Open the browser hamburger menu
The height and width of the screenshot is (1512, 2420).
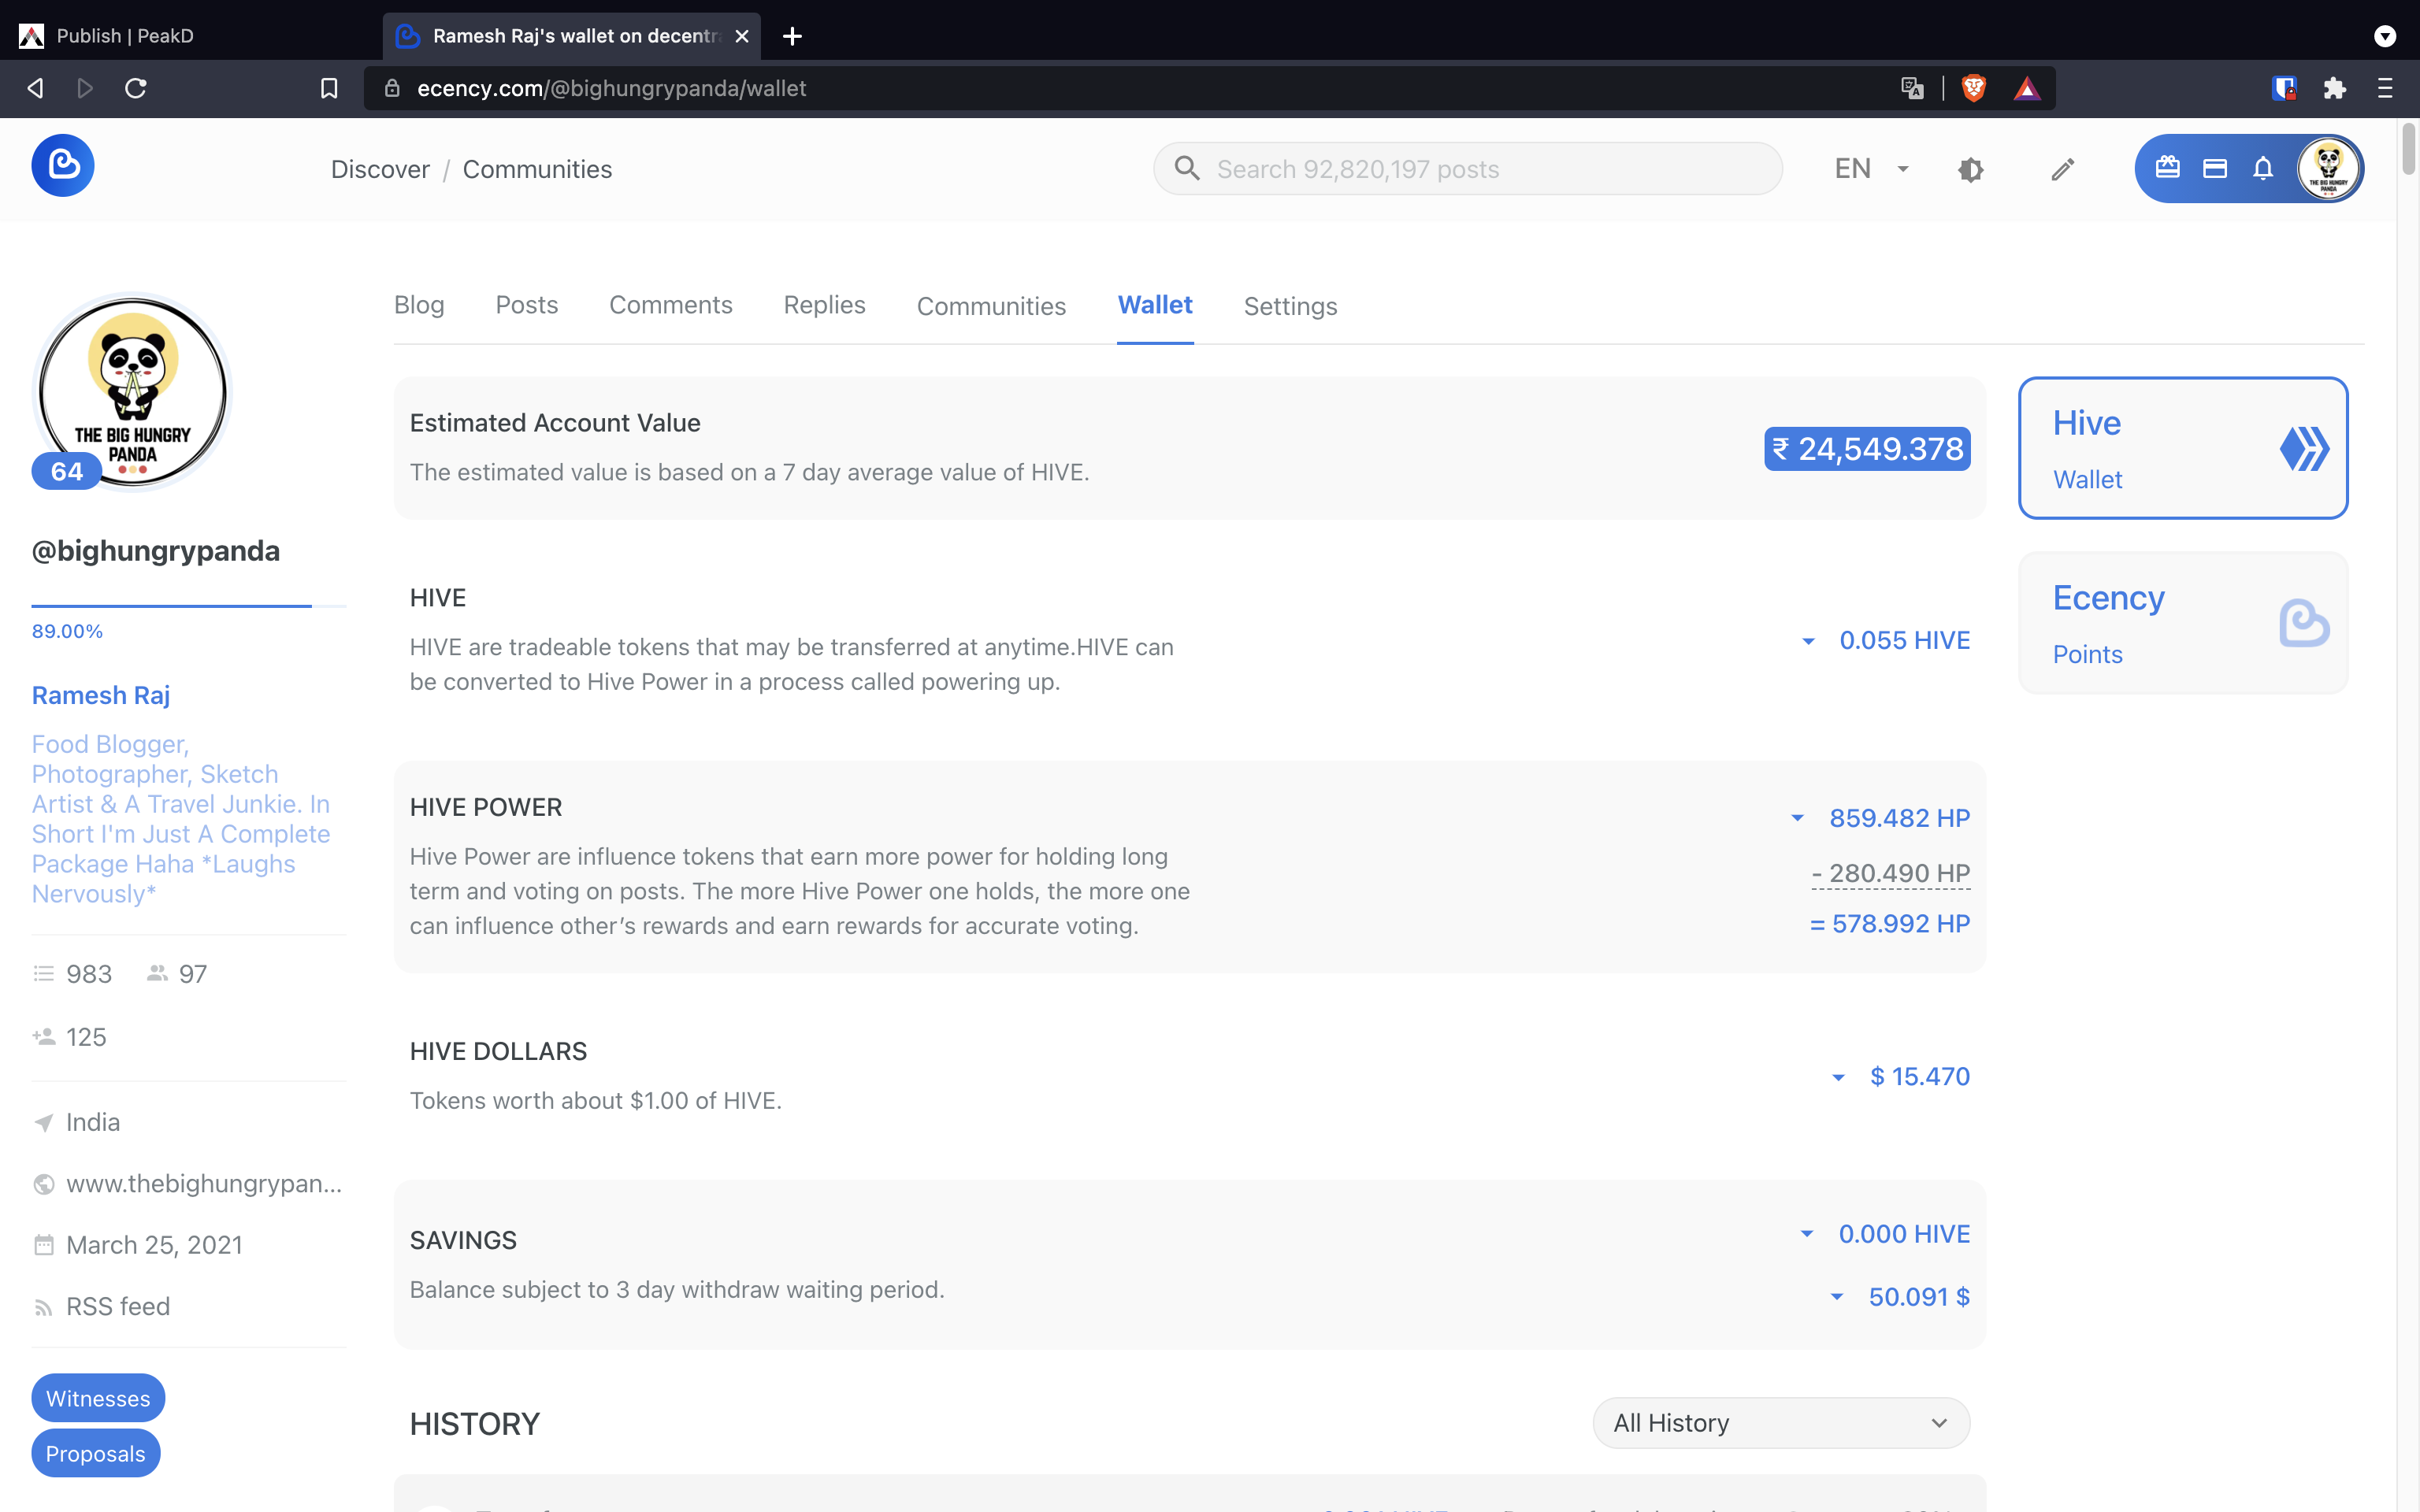click(x=2385, y=88)
